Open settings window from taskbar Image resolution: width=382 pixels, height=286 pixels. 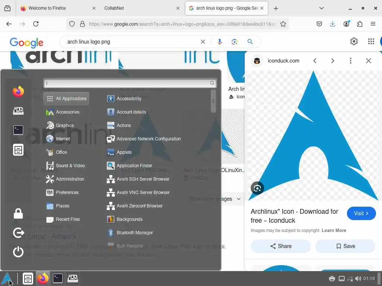(x=73, y=279)
